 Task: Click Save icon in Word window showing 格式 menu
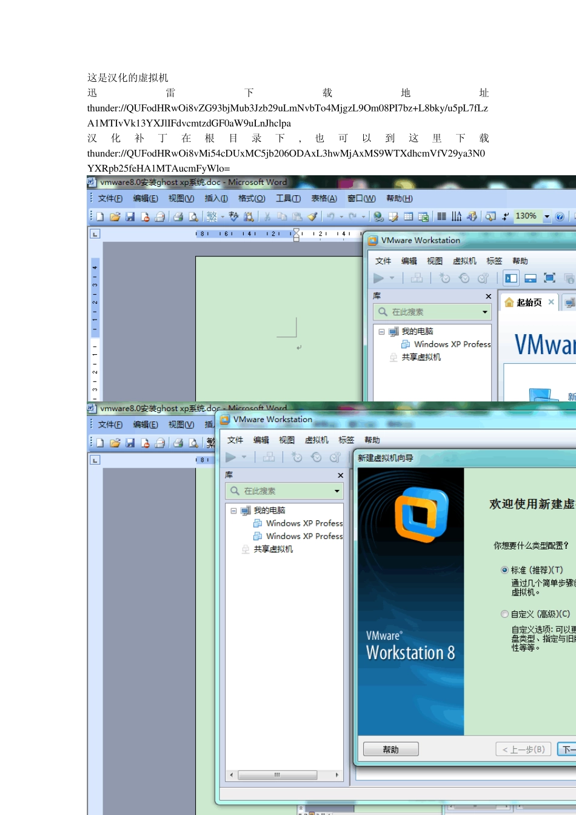coord(130,216)
